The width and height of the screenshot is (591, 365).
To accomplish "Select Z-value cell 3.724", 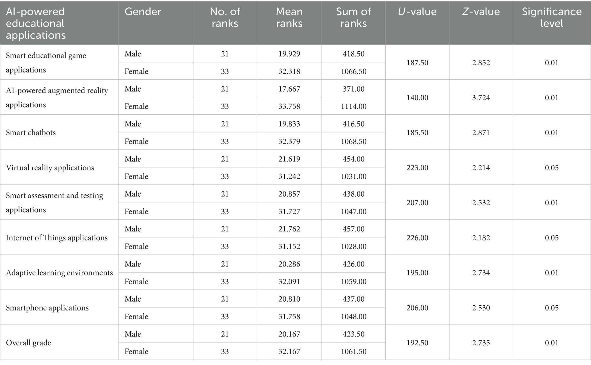I will 481,98.
